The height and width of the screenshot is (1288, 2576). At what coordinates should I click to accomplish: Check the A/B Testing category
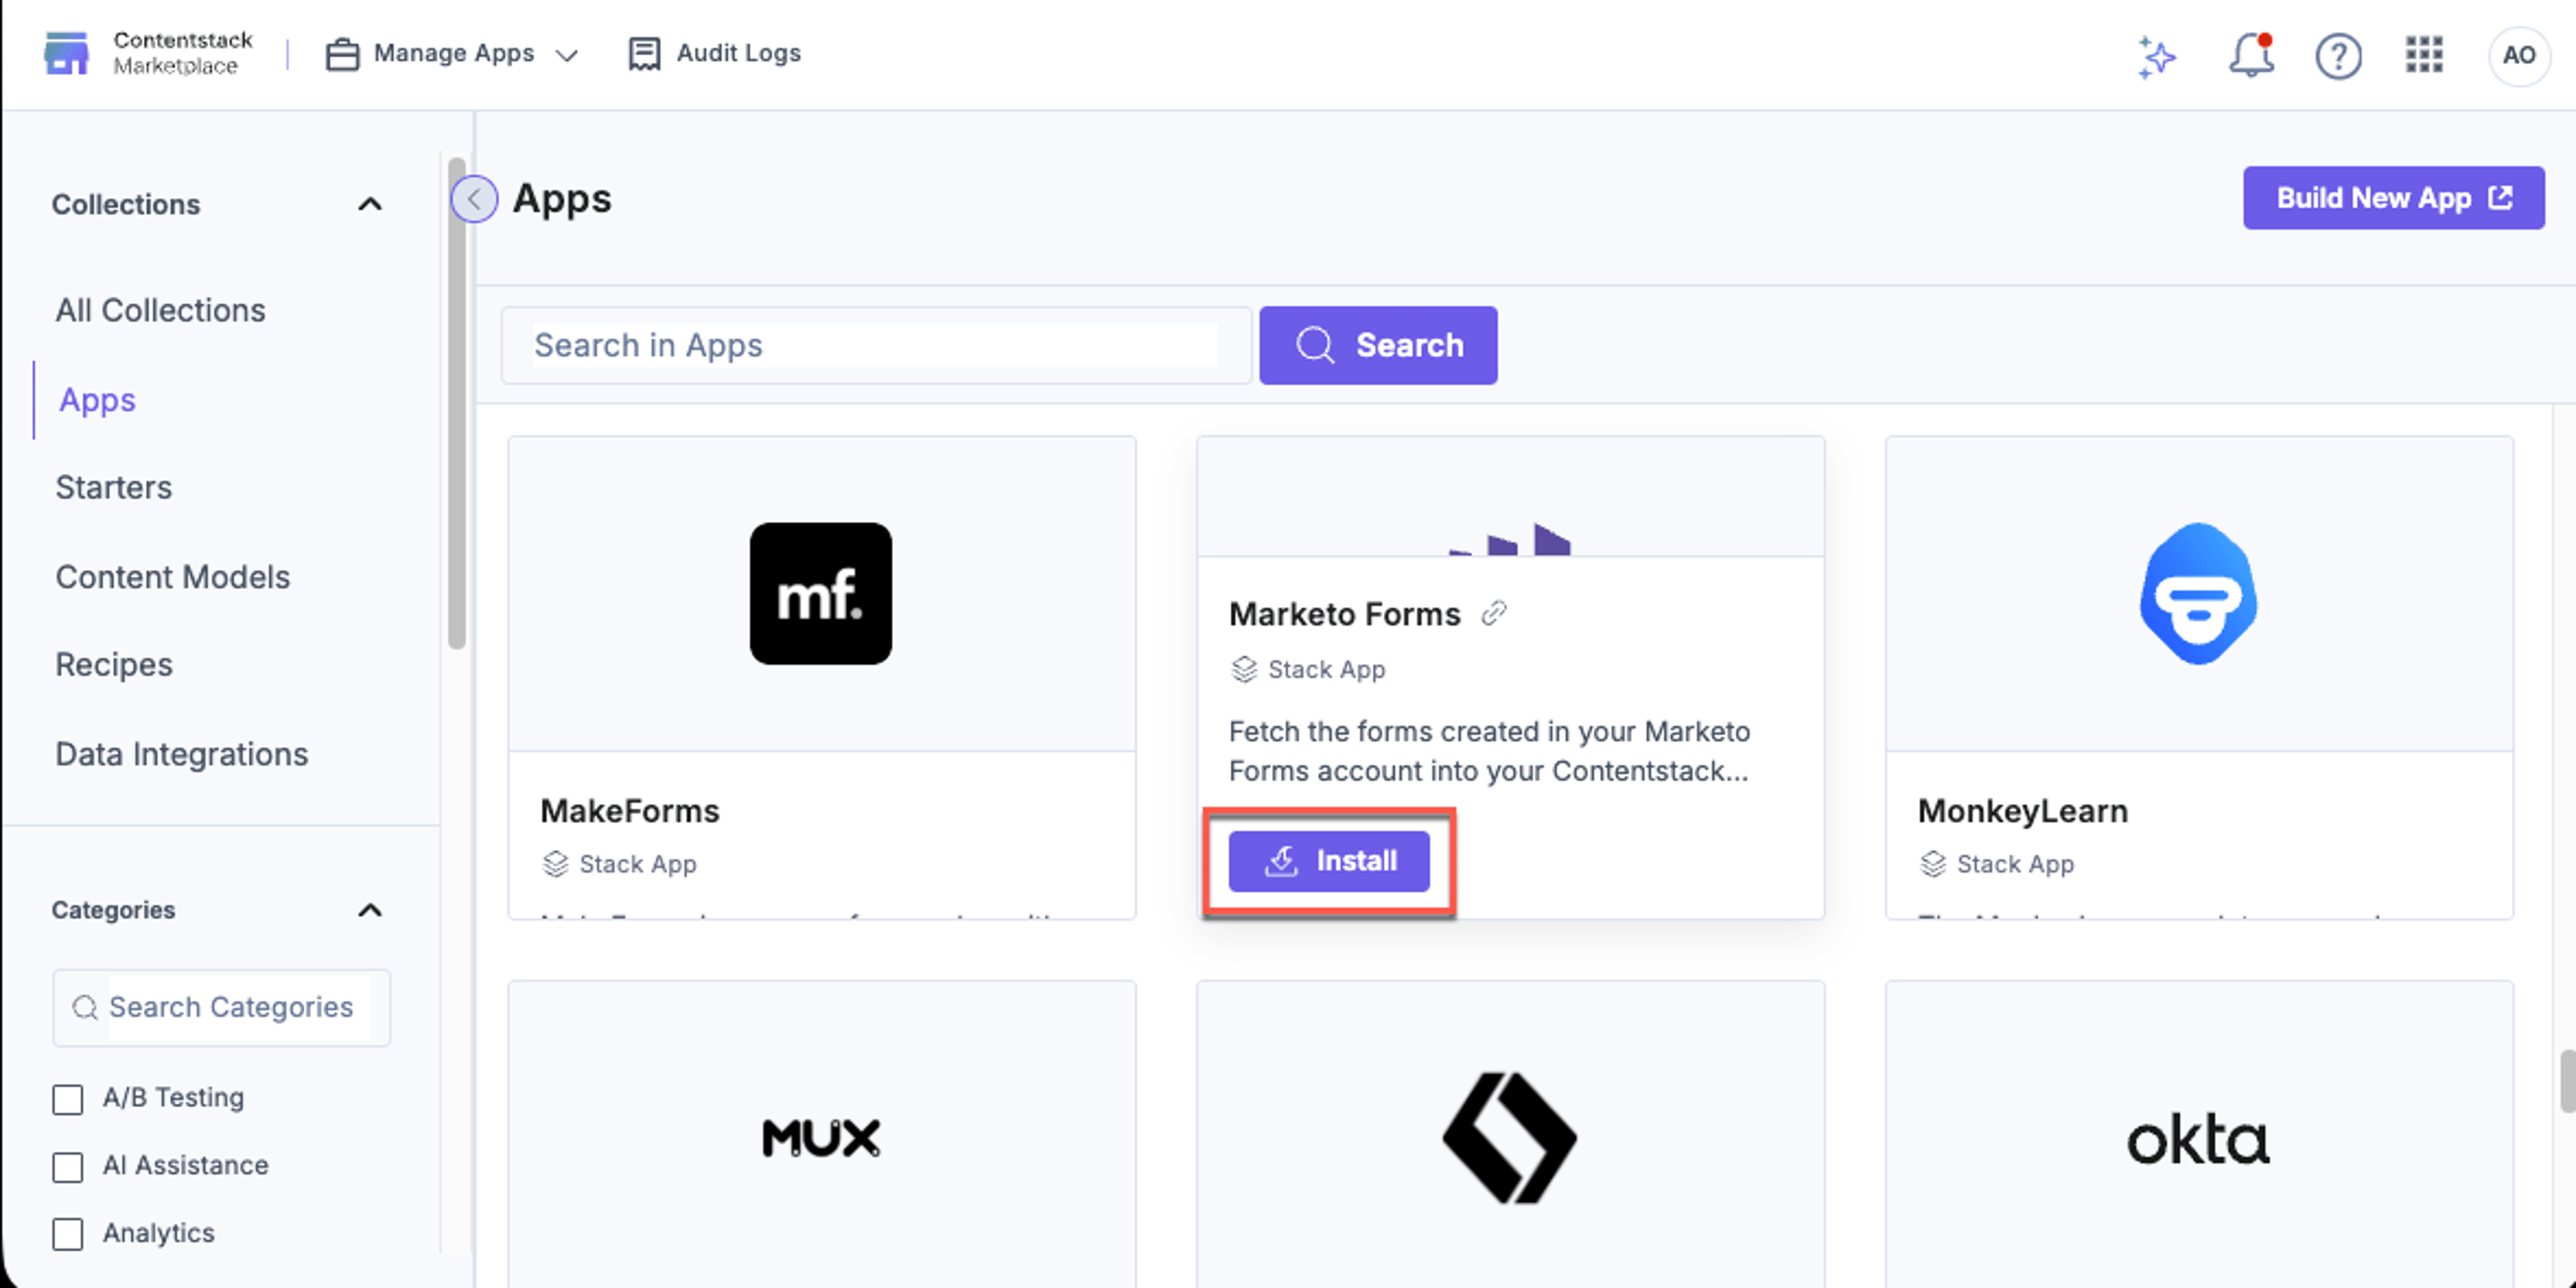68,1099
